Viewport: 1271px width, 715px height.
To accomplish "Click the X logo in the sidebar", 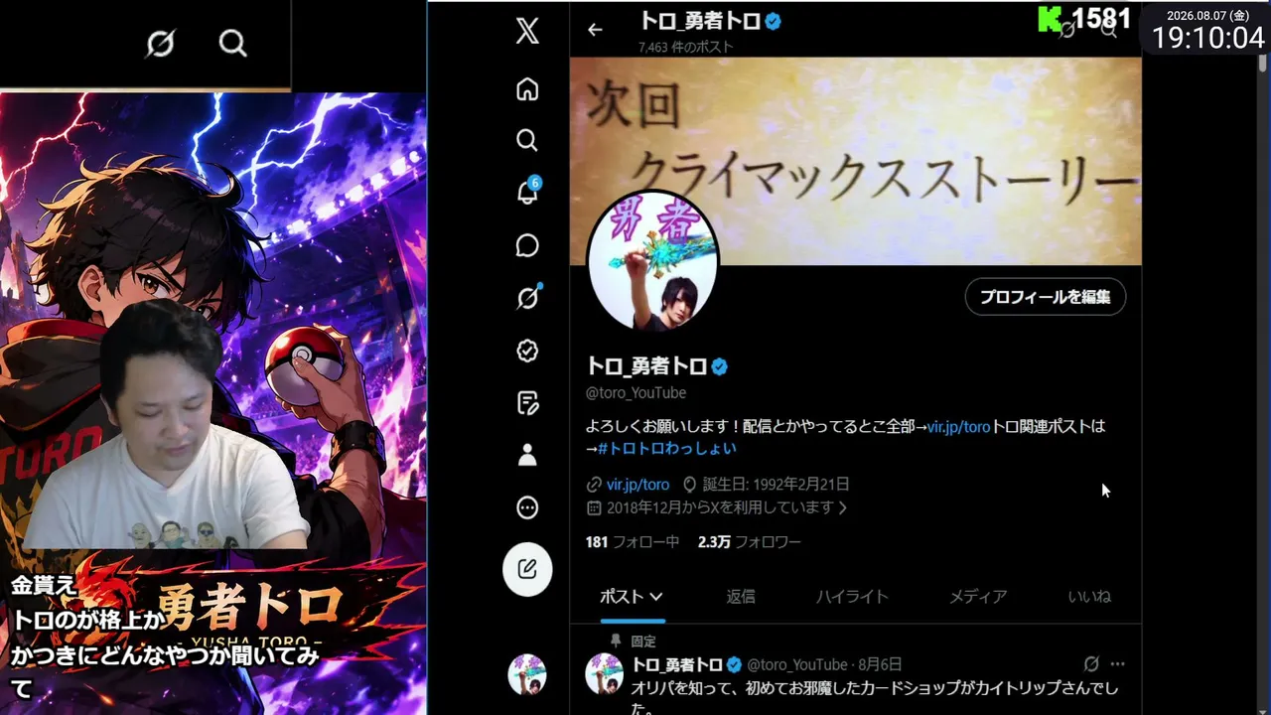I will (x=527, y=32).
